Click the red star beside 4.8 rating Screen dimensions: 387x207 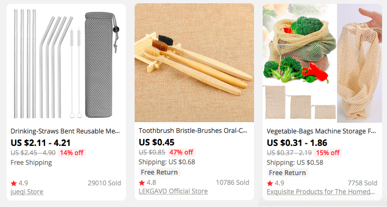(x=142, y=183)
